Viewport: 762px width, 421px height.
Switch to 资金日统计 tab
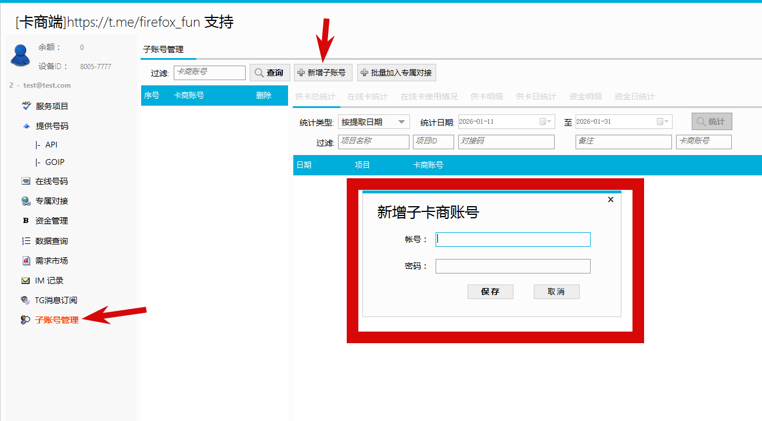(635, 96)
